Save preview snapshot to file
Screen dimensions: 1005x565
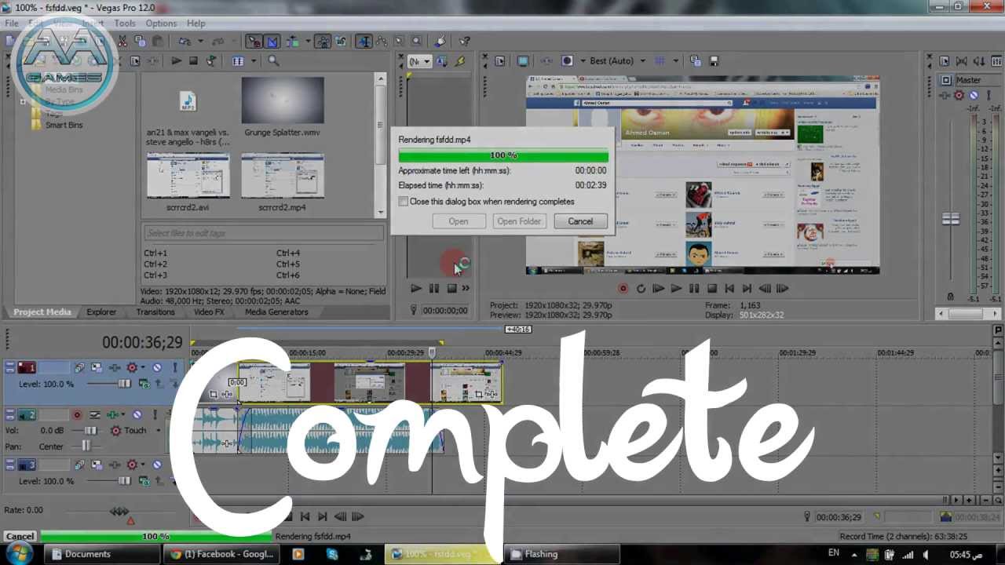pos(714,60)
